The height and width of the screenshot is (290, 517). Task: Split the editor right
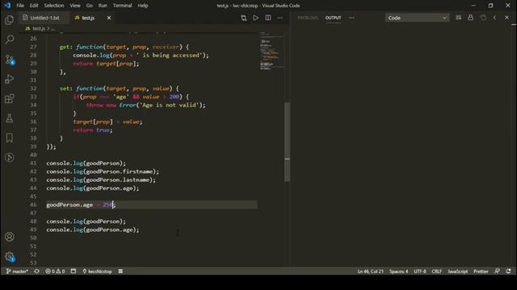point(268,18)
